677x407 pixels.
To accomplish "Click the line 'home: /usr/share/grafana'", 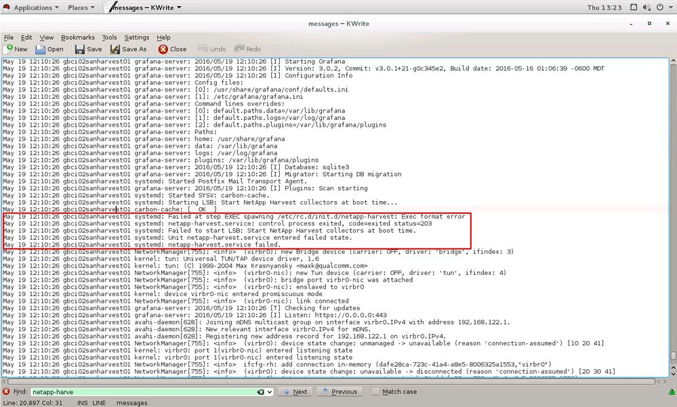I will click(x=144, y=139).
